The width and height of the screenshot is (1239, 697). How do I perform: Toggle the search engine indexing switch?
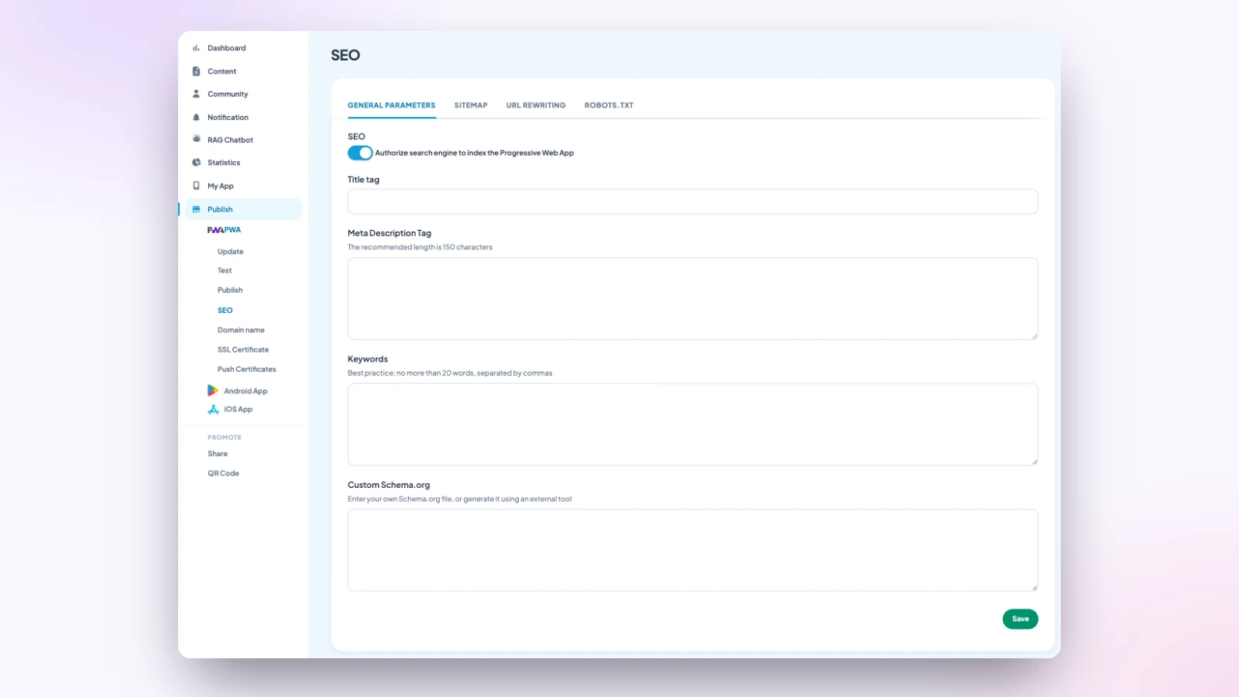[x=360, y=153]
